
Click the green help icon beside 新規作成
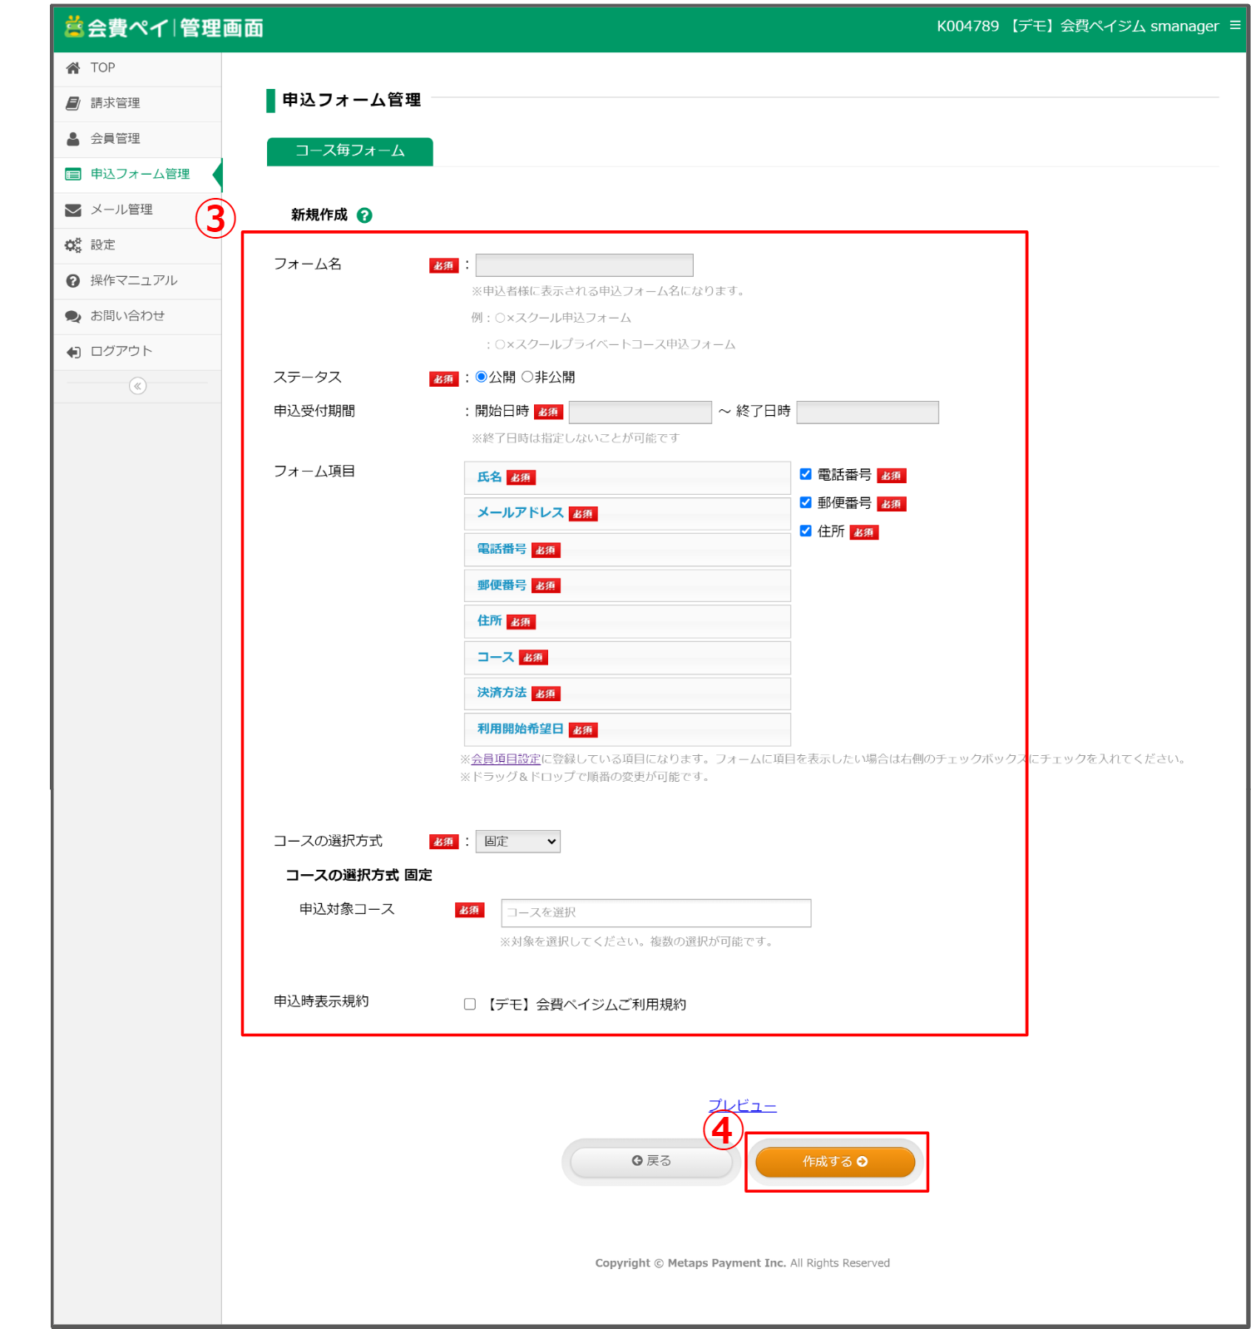tap(364, 215)
